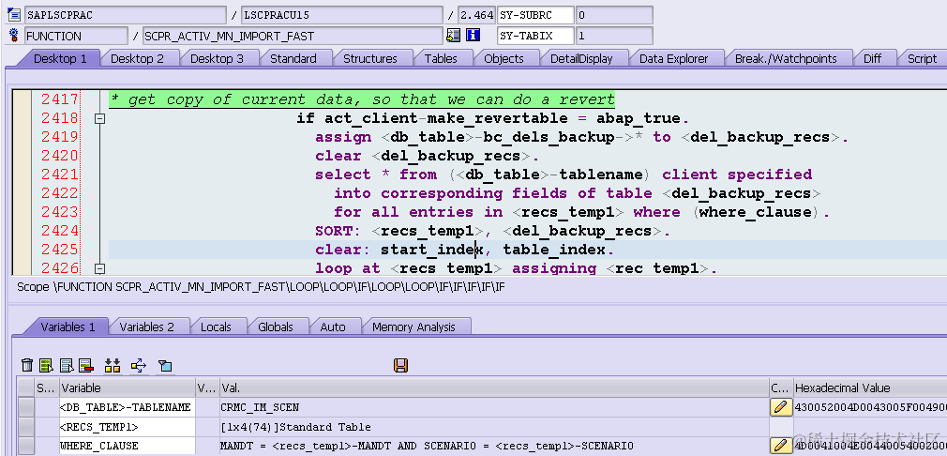The image size is (947, 456).
Task: Click the SAPLSCPRAC program field
Action: coord(125,14)
